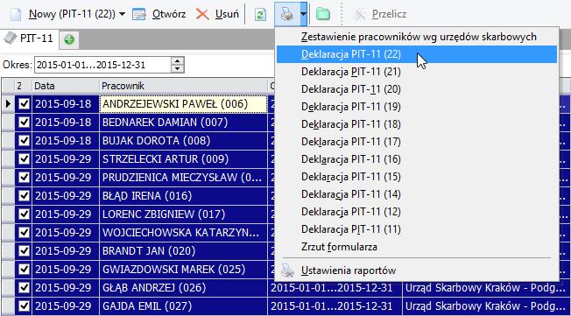Choose Deklaracja PIT-11 (14) menu entry
The width and height of the screenshot is (571, 316).
(417, 194)
